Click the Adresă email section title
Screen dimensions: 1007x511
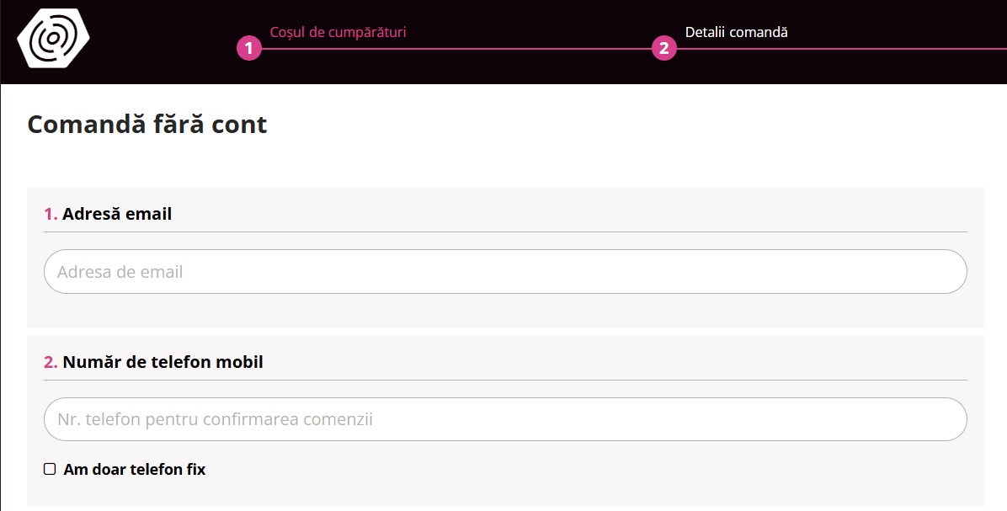(117, 214)
